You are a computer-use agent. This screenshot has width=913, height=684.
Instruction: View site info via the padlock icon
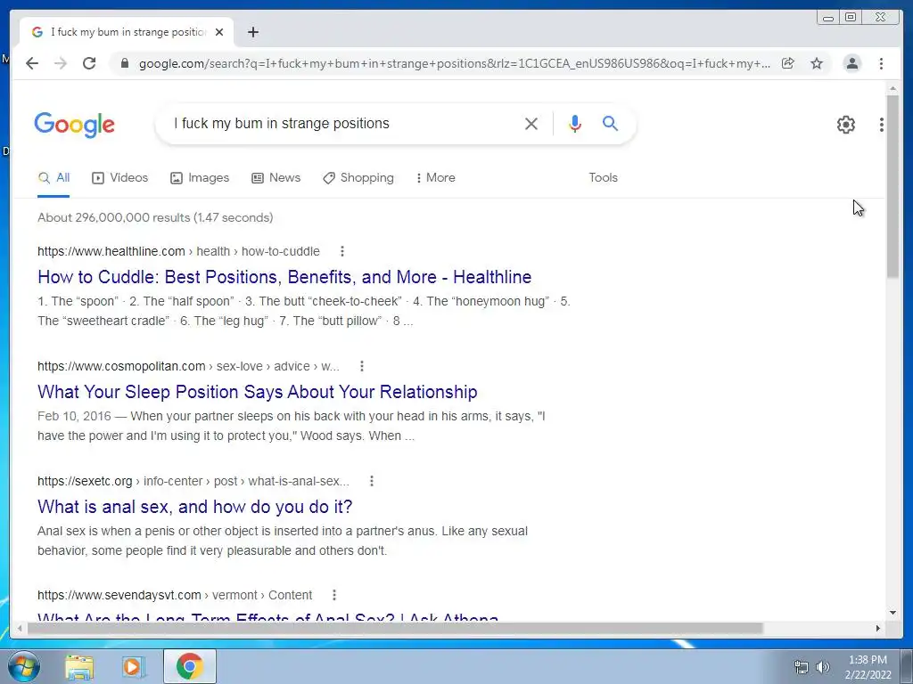[x=124, y=63]
